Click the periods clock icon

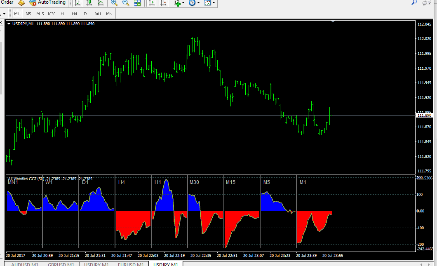point(192,3)
